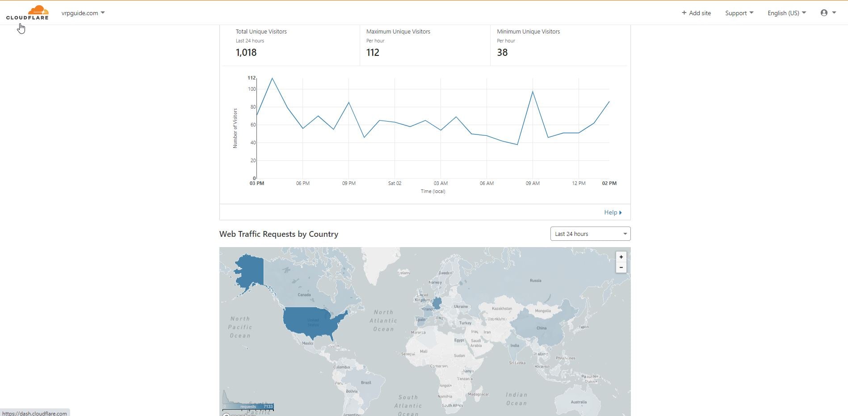The width and height of the screenshot is (848, 416).
Task: Open the Help link below the chart
Action: (x=613, y=212)
